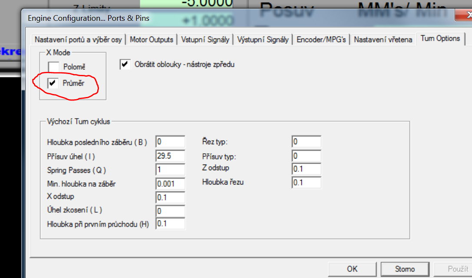Edit the Hloubka řezu value field
This screenshot has width=472, height=278.
[x=306, y=182]
